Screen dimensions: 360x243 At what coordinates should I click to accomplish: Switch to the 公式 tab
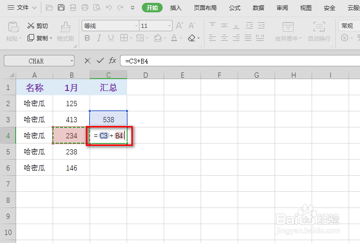point(235,8)
